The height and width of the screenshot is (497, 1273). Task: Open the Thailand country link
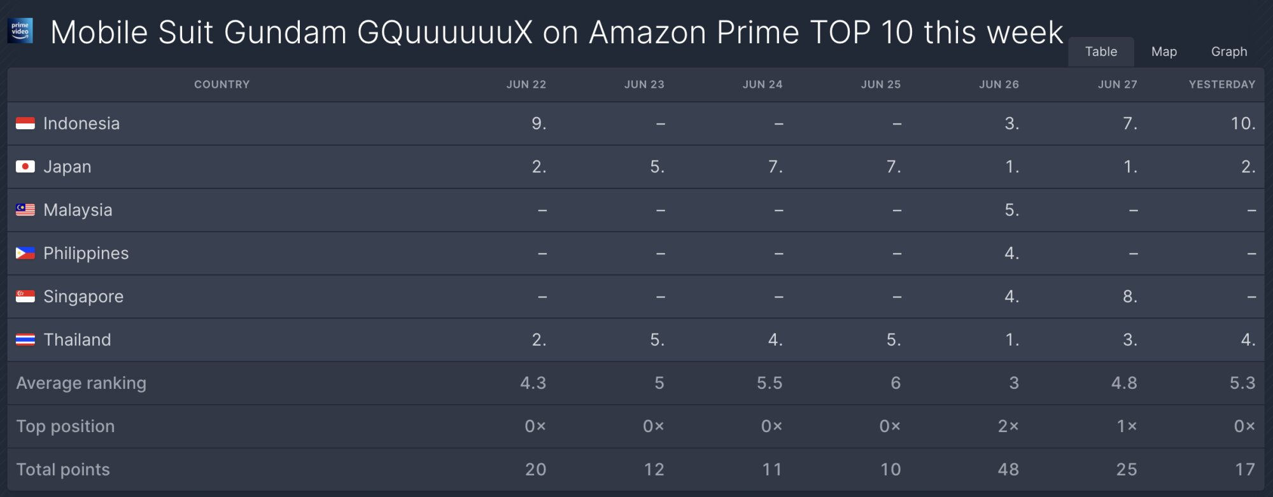pos(77,340)
